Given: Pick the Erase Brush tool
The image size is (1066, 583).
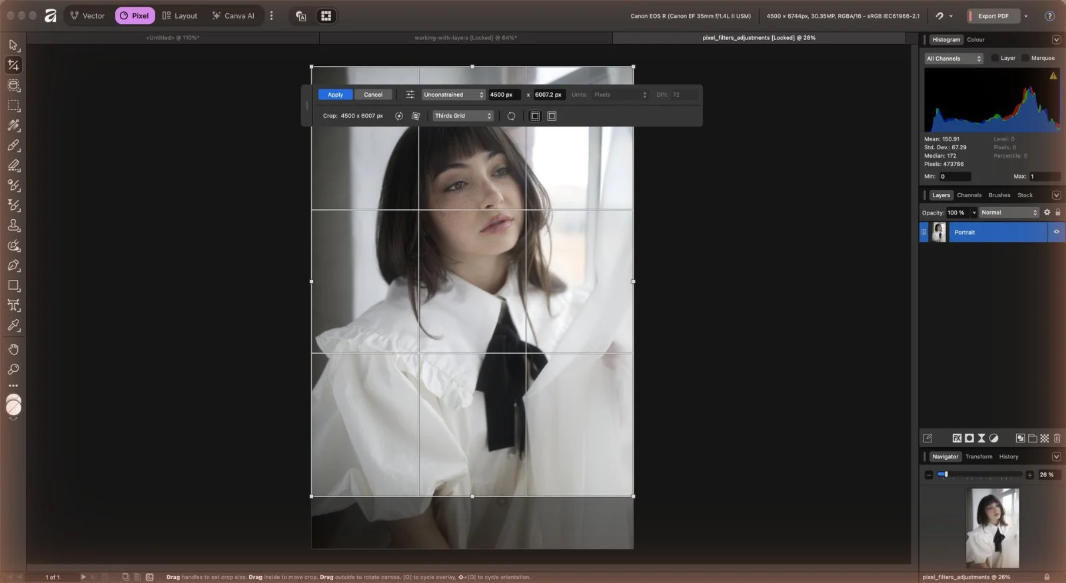Looking at the screenshot, I should click(x=13, y=165).
